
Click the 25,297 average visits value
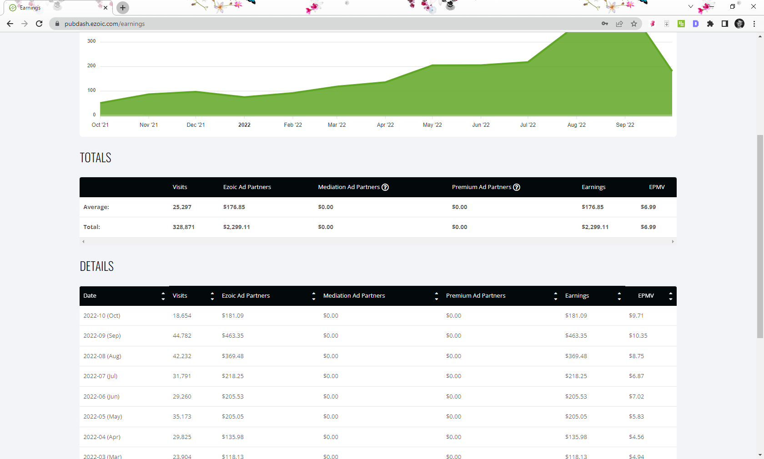click(182, 207)
